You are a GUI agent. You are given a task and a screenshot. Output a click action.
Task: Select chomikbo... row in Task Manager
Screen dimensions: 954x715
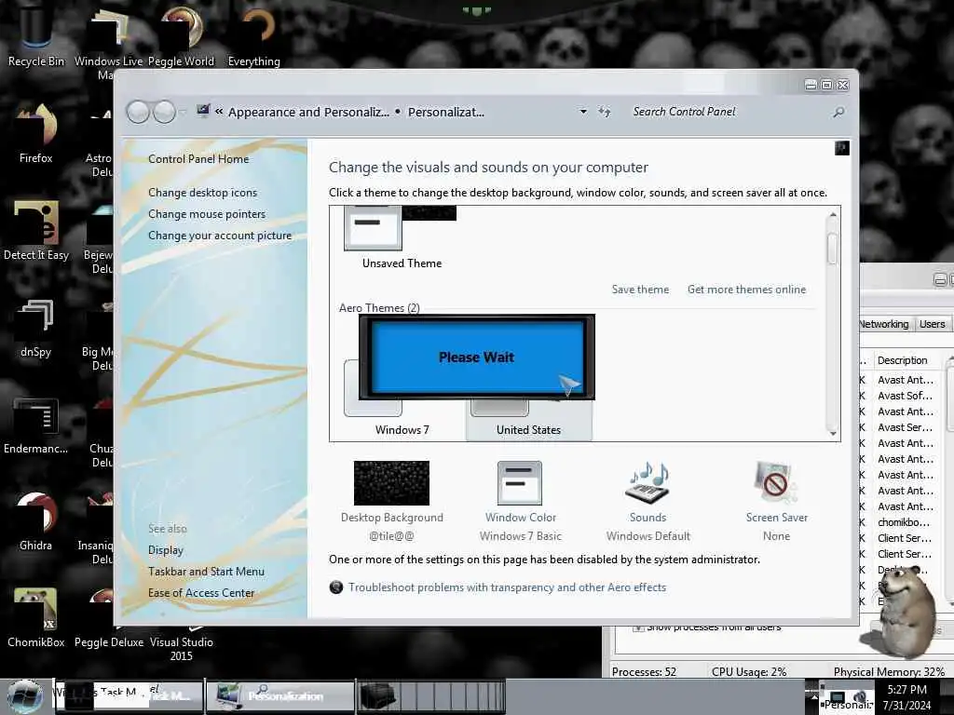904,522
